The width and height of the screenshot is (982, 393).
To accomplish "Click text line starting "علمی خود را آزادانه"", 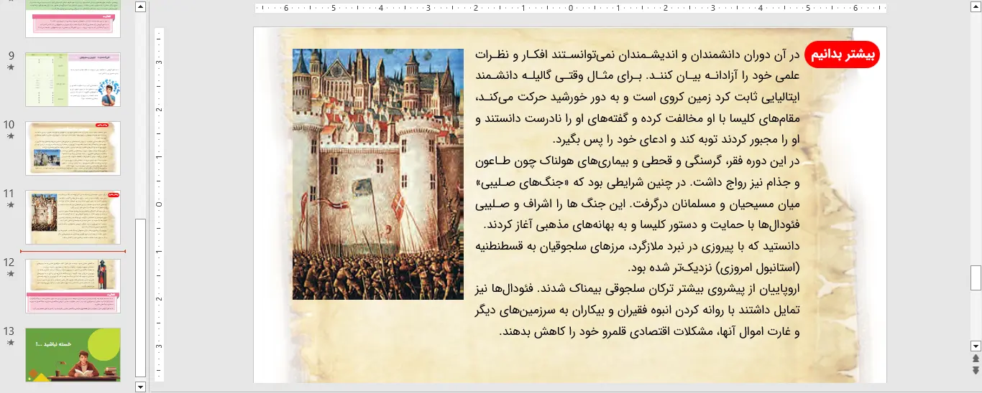I will [636, 76].
